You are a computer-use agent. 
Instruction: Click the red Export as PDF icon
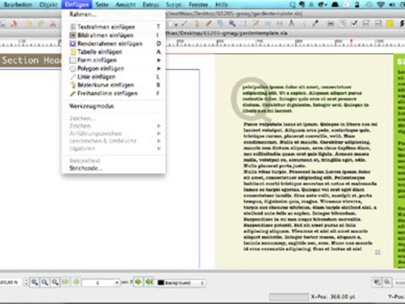click(x=14, y=24)
